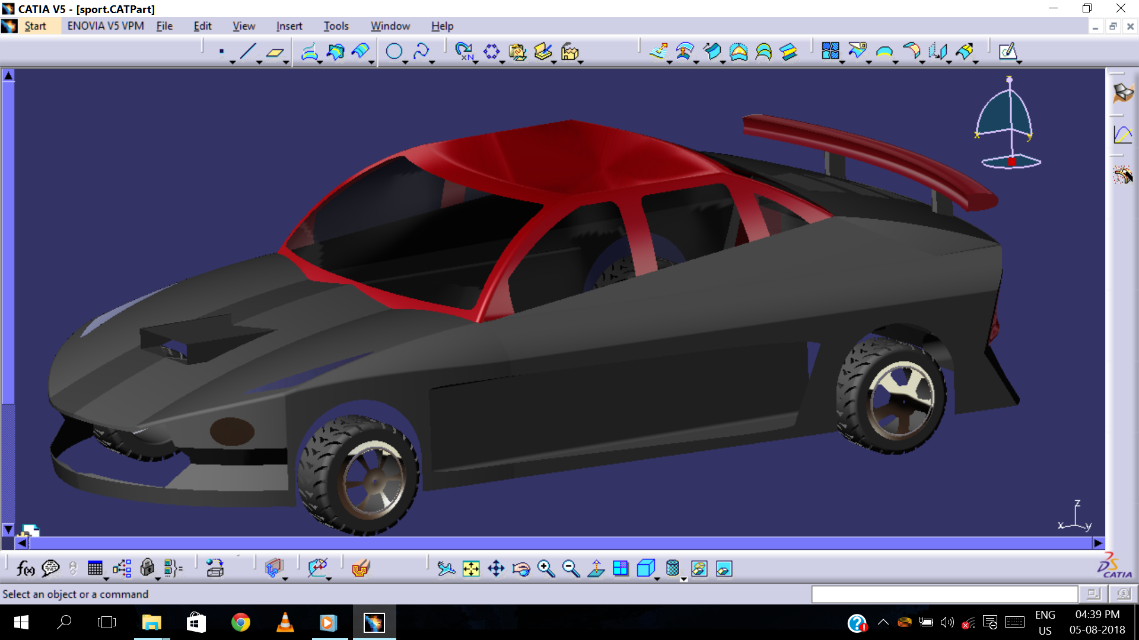
Task: Select the Rotate view tool
Action: coord(521,569)
